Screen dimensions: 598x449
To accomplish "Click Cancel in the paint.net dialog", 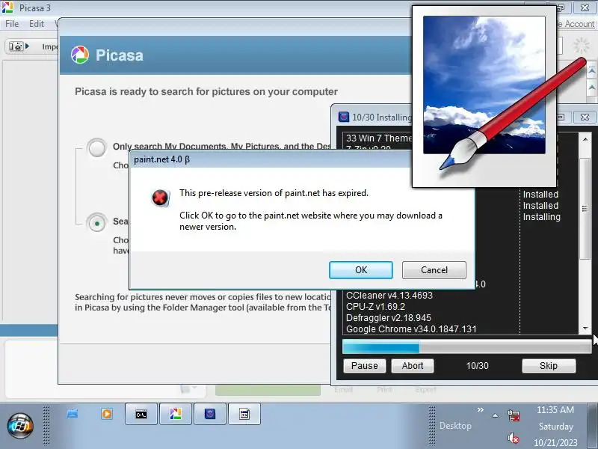I will [434, 270].
